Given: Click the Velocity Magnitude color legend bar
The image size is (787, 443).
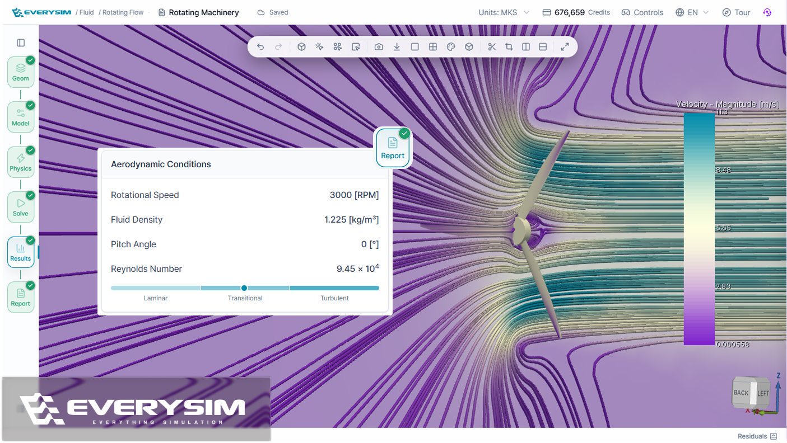Looking at the screenshot, I should coord(699,229).
